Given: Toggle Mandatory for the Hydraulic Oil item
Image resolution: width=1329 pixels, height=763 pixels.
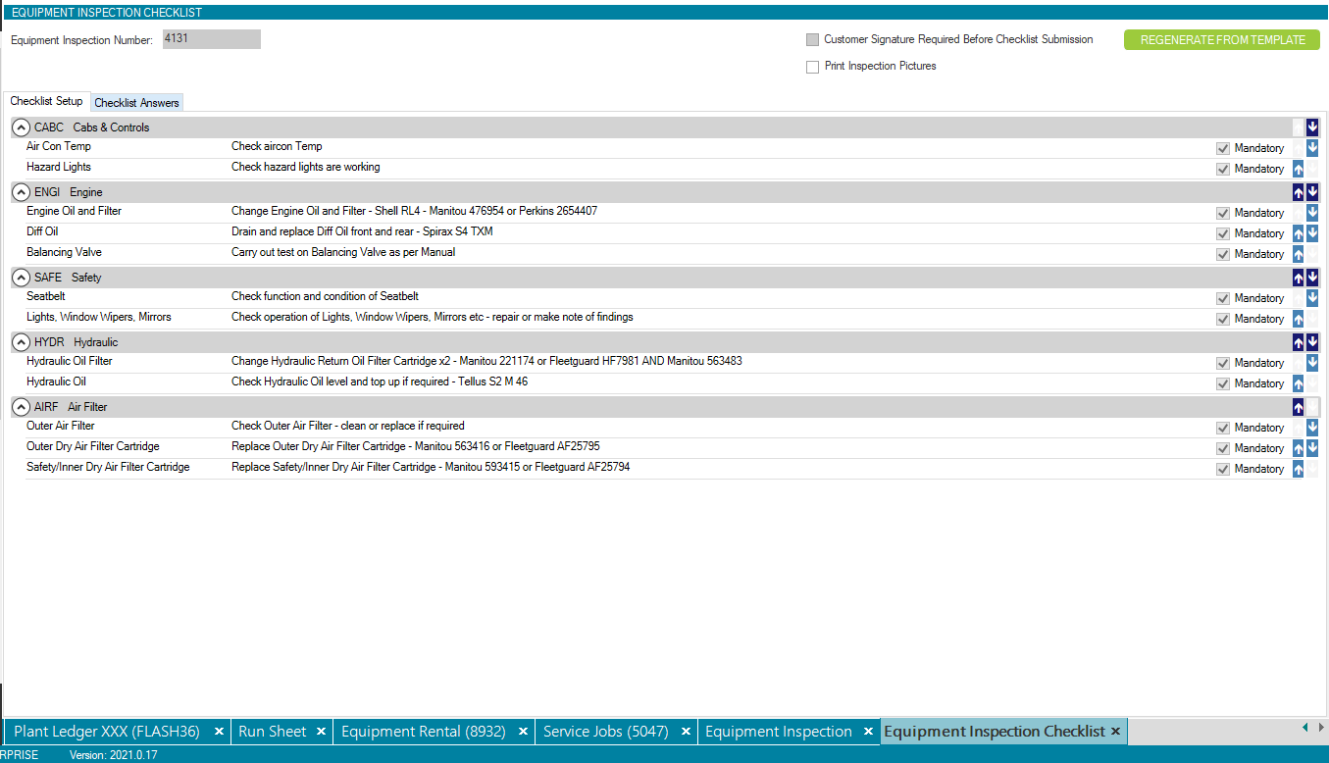Looking at the screenshot, I should pyautogui.click(x=1223, y=382).
